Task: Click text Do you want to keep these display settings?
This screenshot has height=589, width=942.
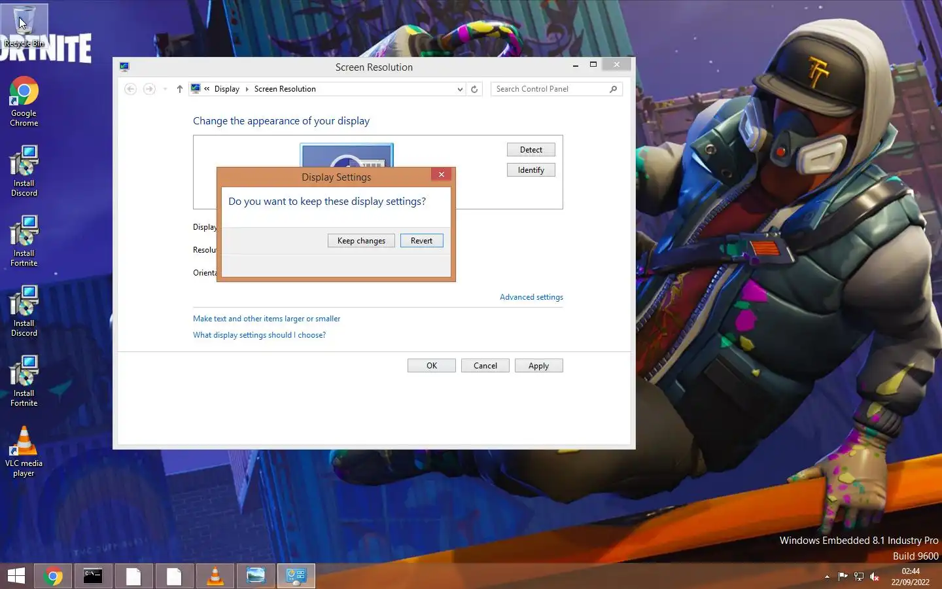Action: click(327, 202)
